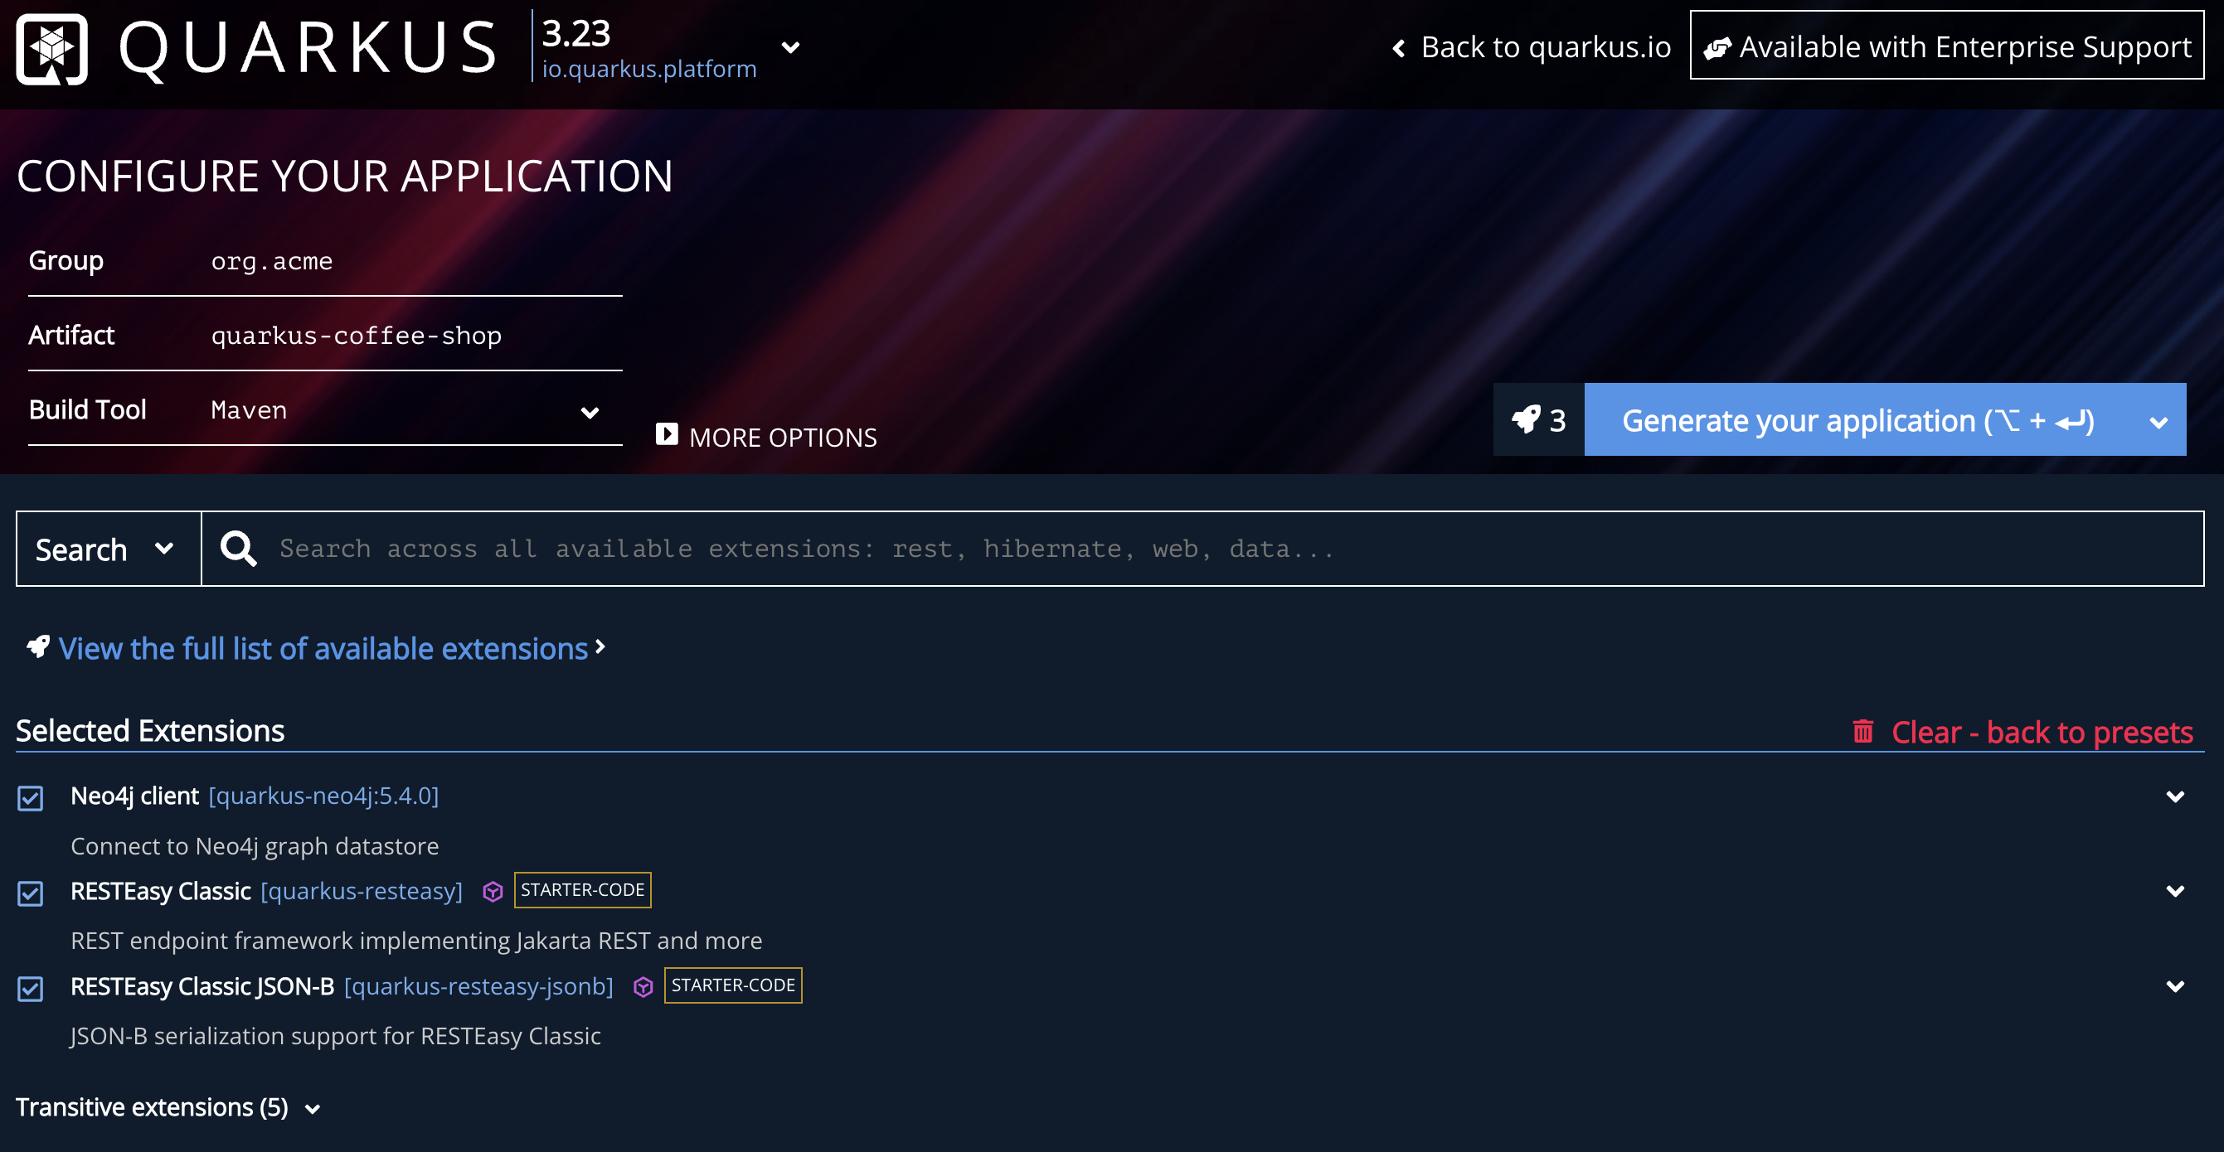Click the [quarkus-resteasy-jsonb] identifier text
This screenshot has height=1152, width=2224.
click(478, 986)
